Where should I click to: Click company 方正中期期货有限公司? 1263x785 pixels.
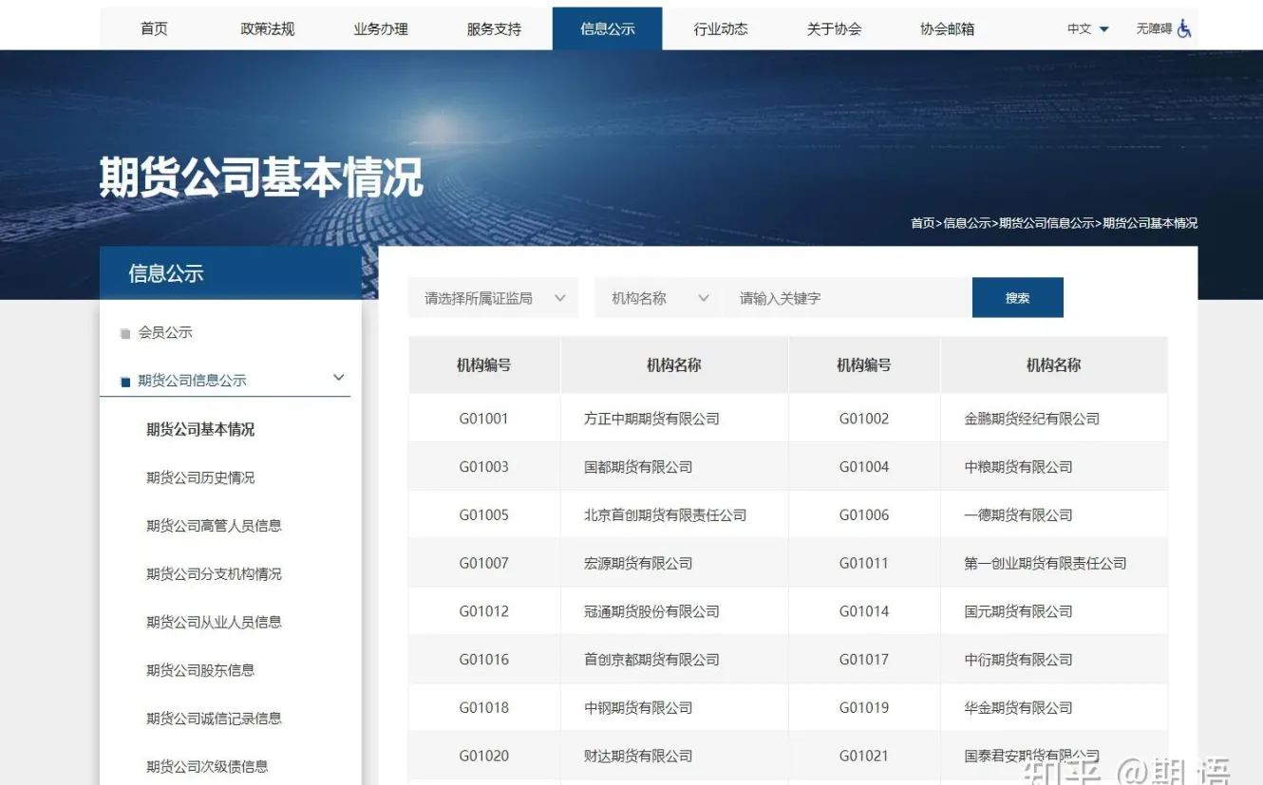point(651,419)
